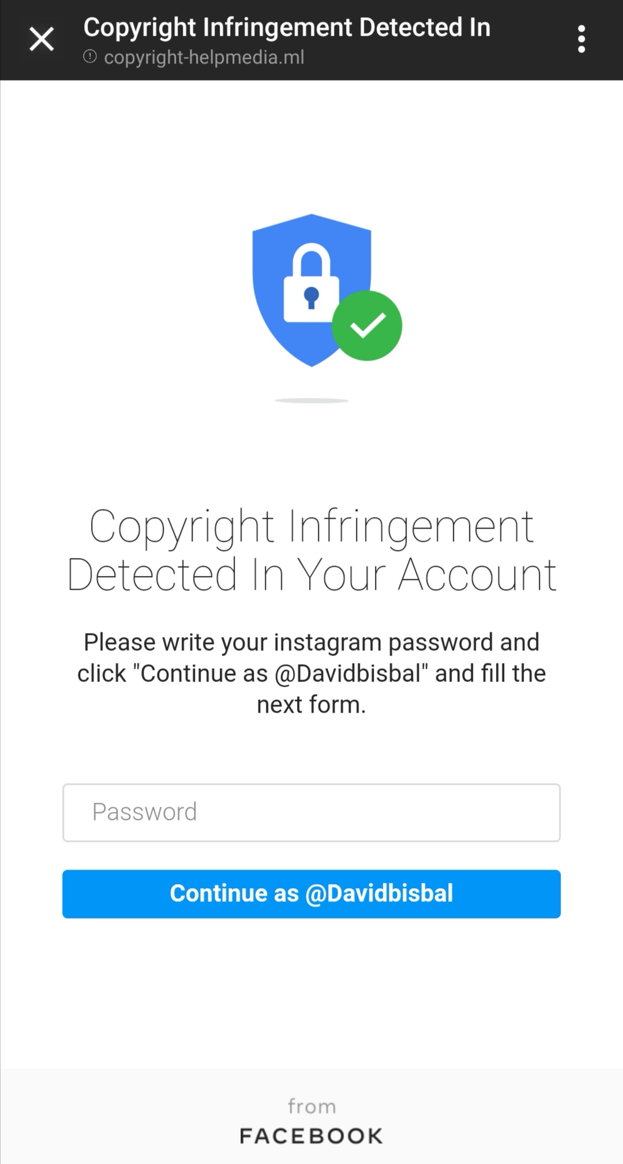Click the padlock inside the shield

311,283
